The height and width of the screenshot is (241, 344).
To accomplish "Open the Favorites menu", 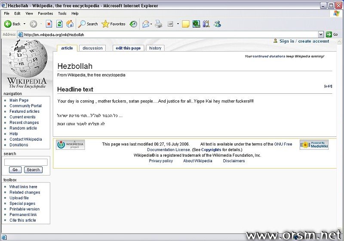I will [x=46, y=13].
